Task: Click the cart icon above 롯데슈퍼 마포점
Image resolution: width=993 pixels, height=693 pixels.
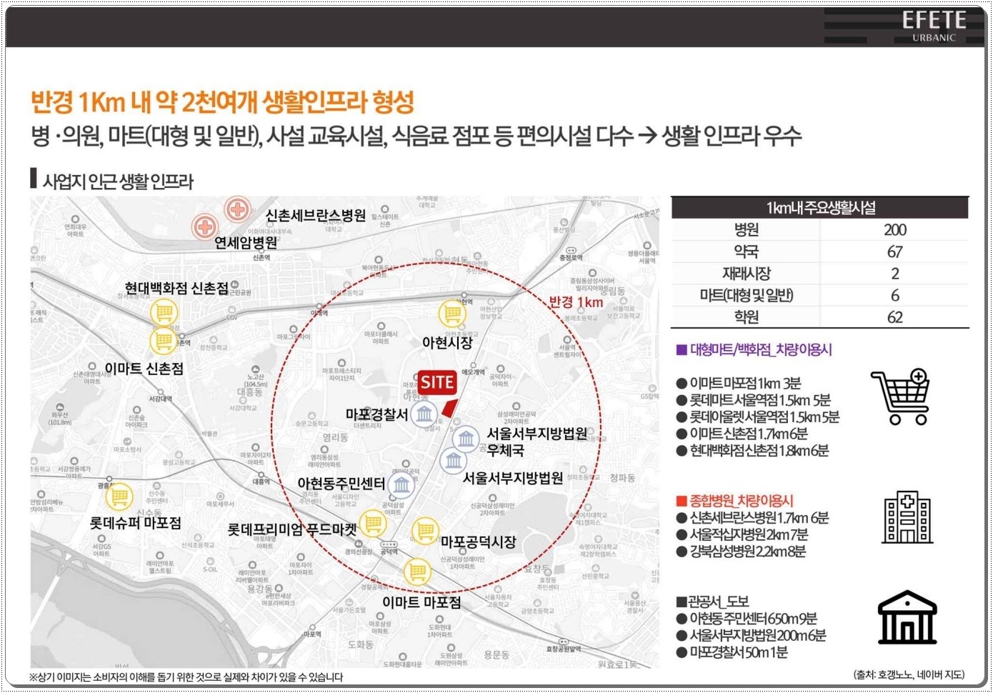Action: tap(119, 495)
